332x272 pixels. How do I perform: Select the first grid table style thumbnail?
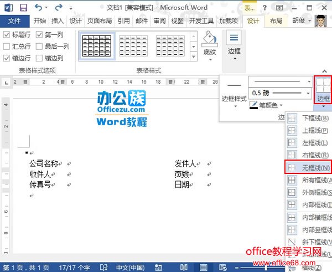point(97,46)
